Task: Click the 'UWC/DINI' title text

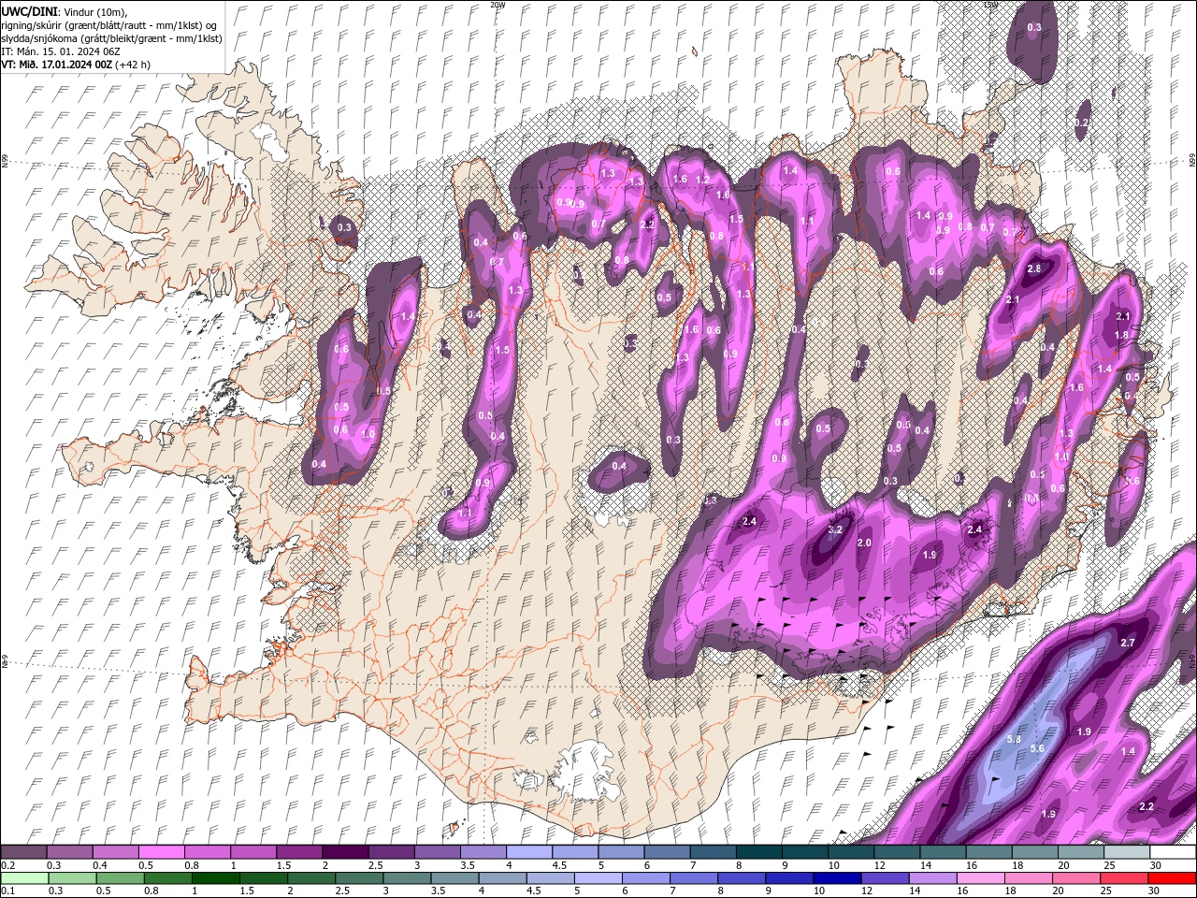Action: (29, 11)
